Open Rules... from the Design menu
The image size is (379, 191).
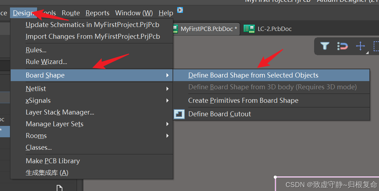[92, 50]
